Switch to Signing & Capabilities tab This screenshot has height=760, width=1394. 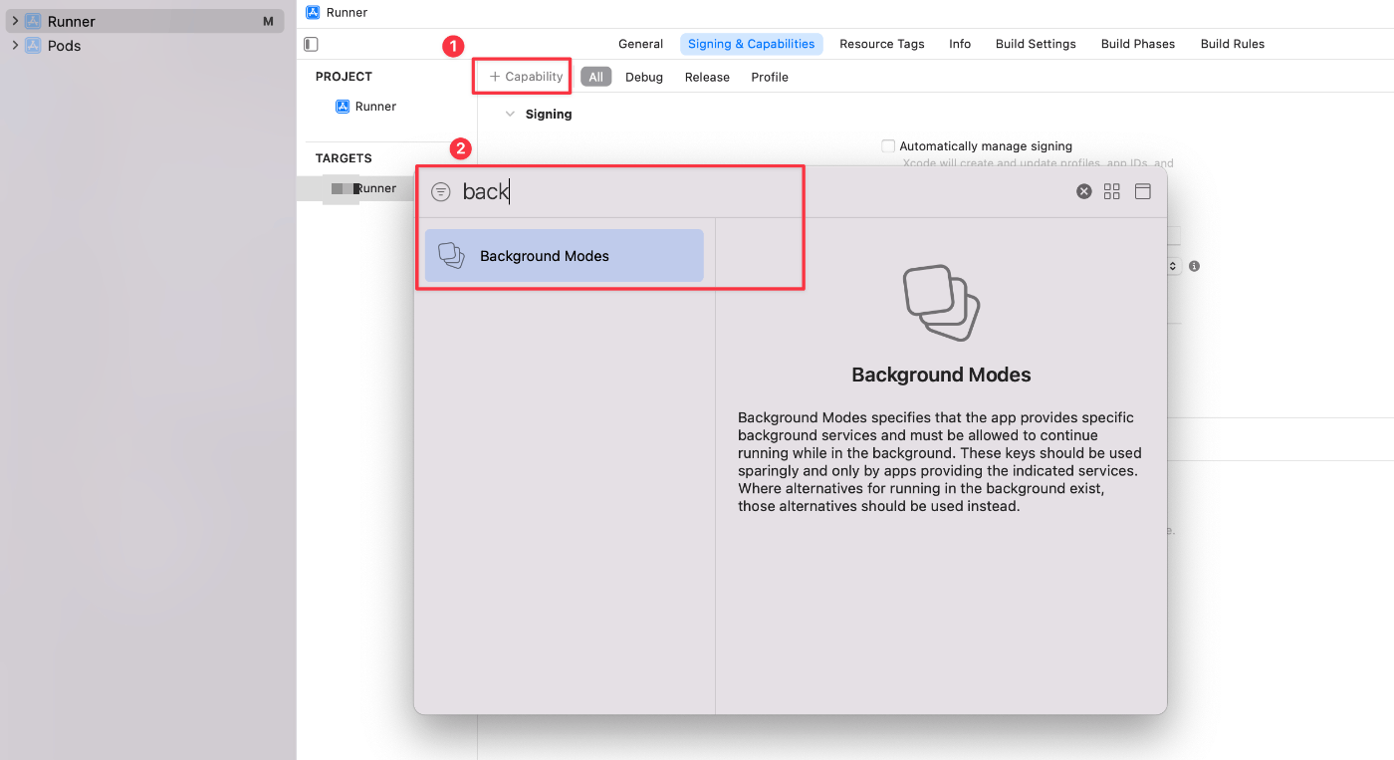coord(752,44)
